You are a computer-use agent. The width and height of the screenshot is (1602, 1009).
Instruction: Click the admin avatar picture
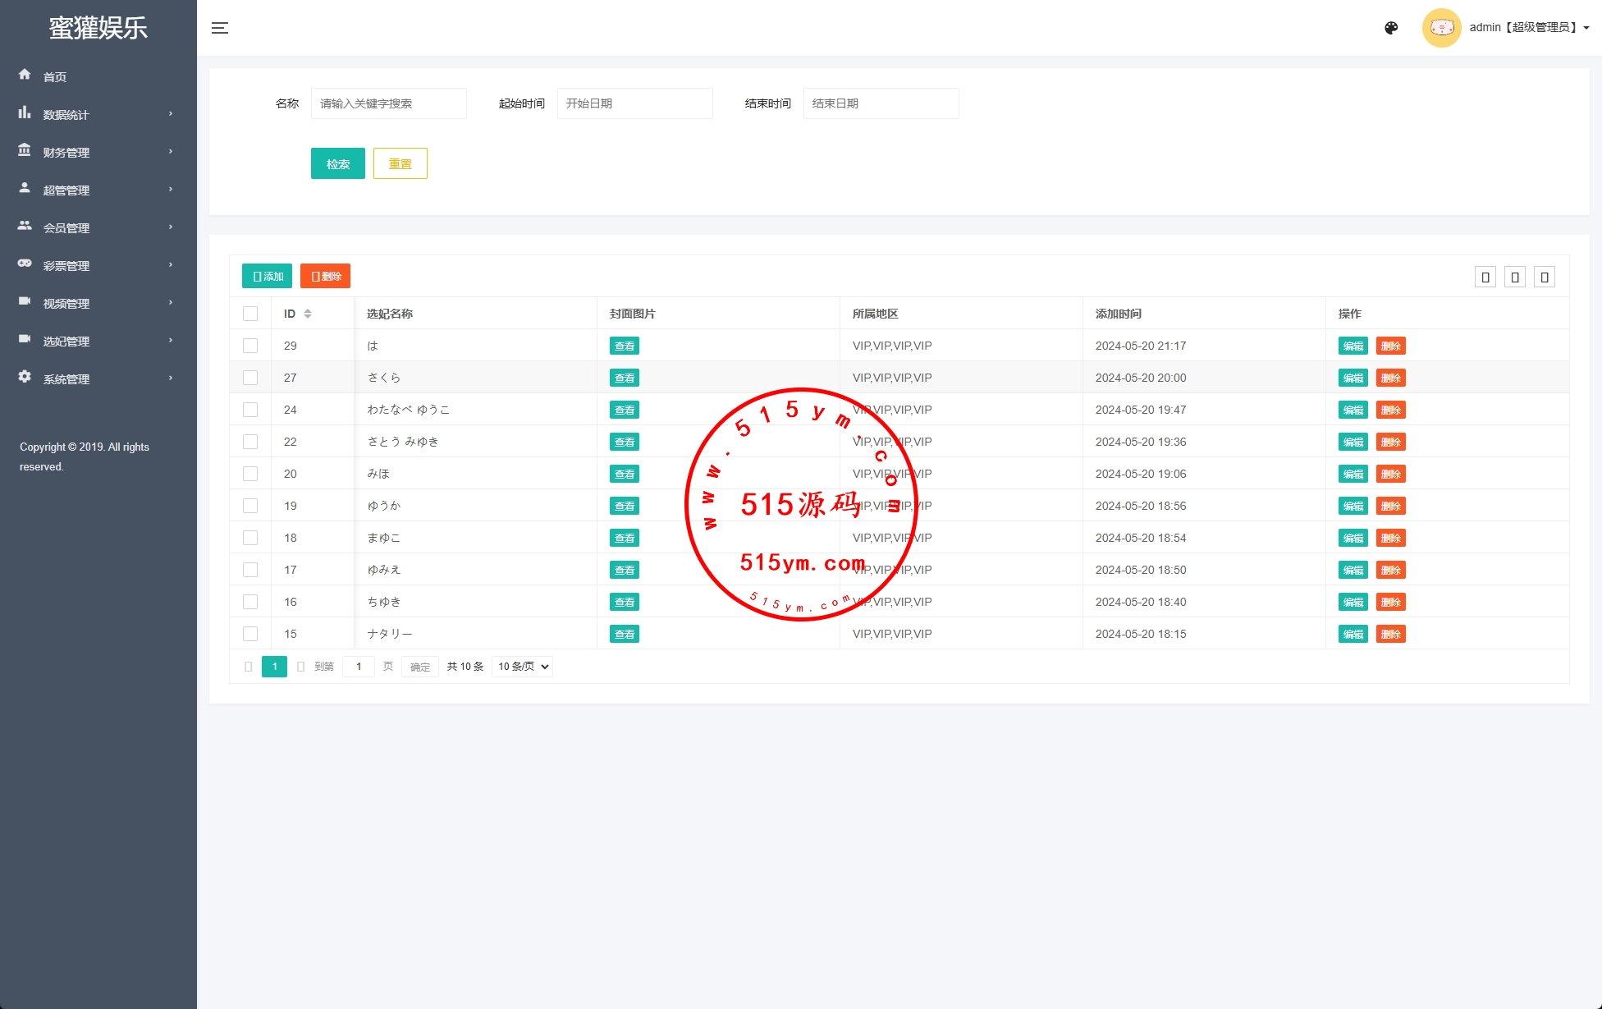[1441, 28]
